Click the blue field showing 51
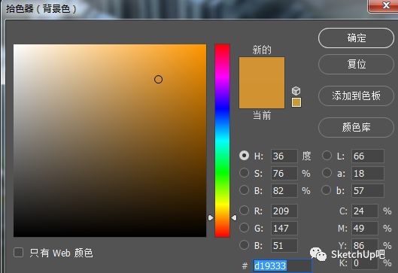 tap(284, 245)
